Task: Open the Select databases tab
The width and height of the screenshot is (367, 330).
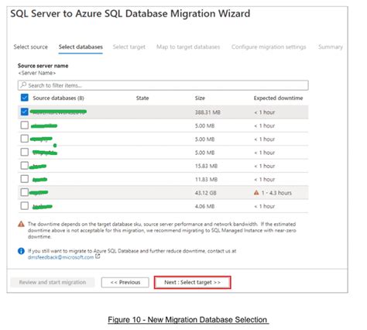Action: pos(81,47)
